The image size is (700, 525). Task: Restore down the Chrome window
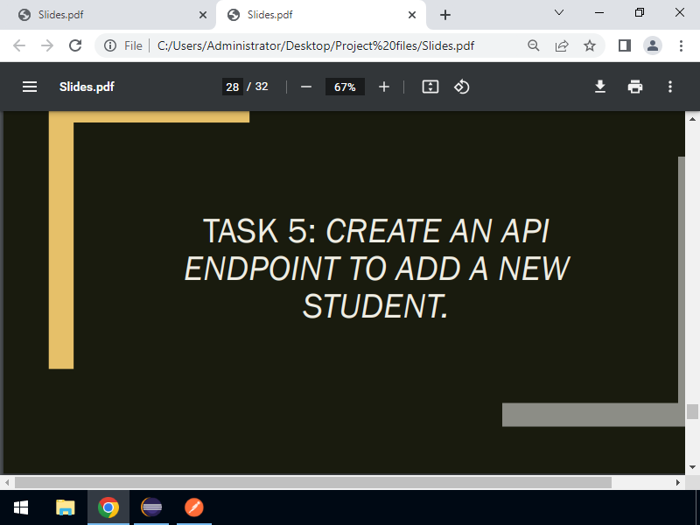click(640, 12)
